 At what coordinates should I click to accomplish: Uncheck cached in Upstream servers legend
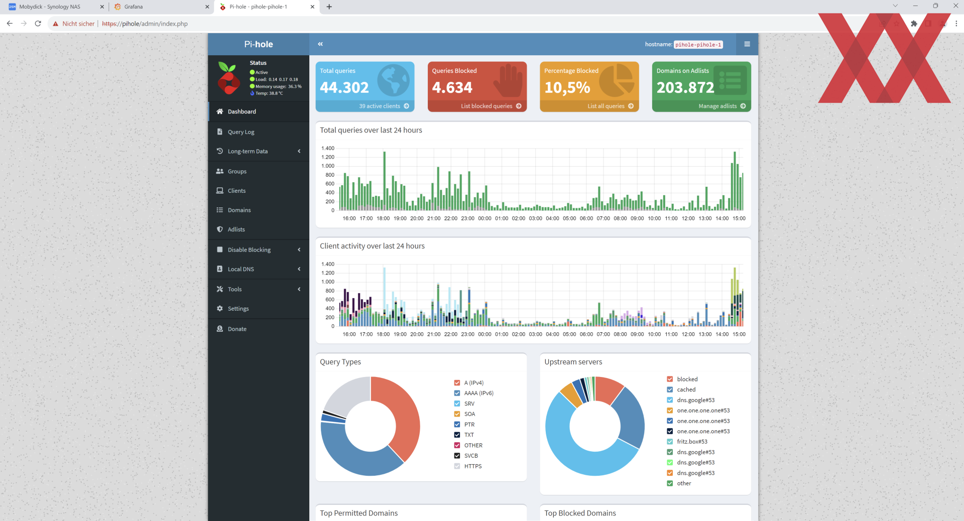pyautogui.click(x=670, y=389)
